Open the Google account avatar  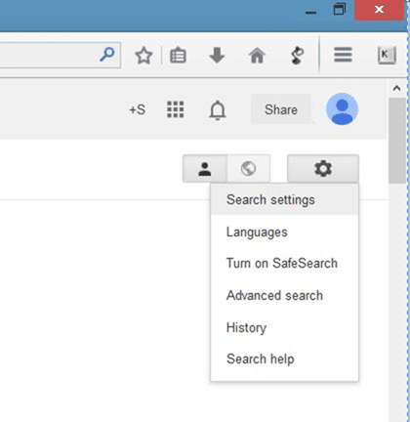342,108
